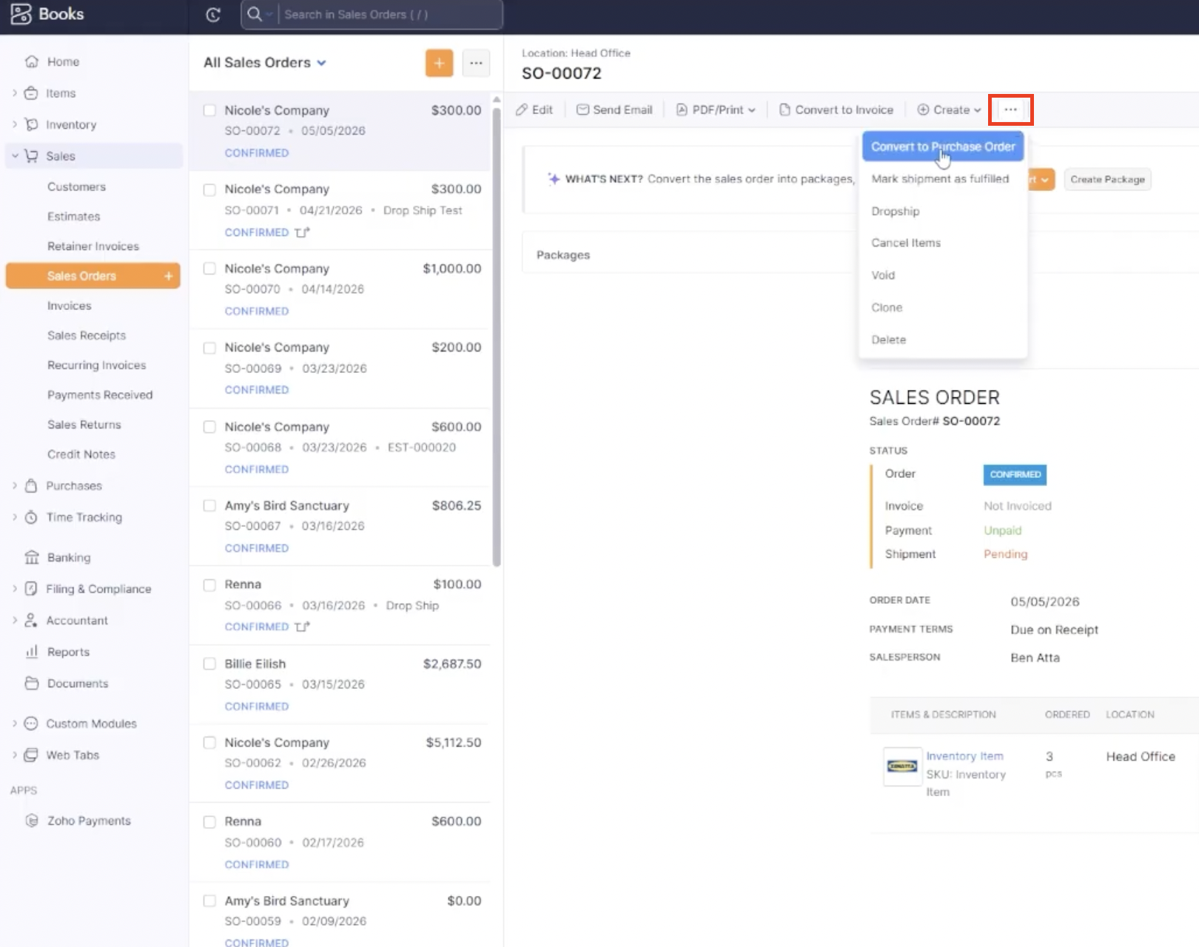Open the All Sales Orders filter dropdown
1199x947 pixels.
click(265, 63)
